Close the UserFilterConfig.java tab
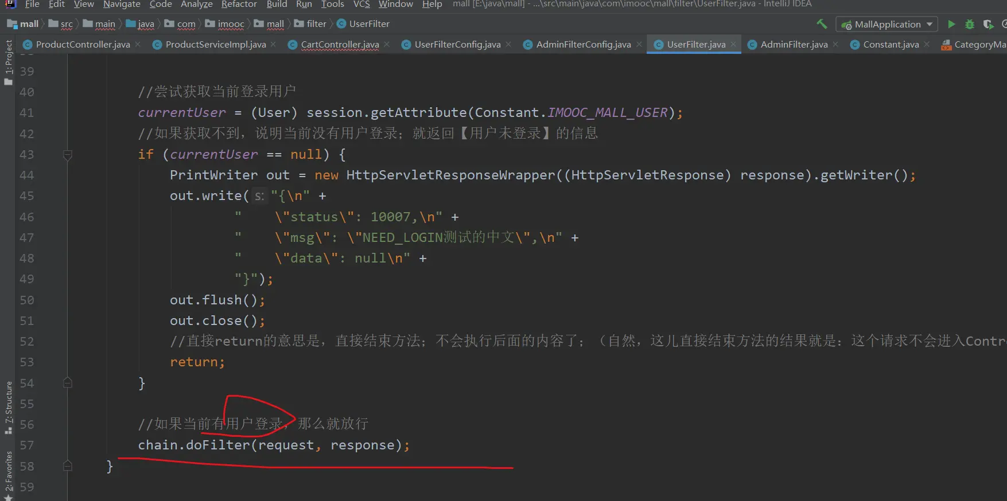The width and height of the screenshot is (1007, 501). click(x=508, y=44)
